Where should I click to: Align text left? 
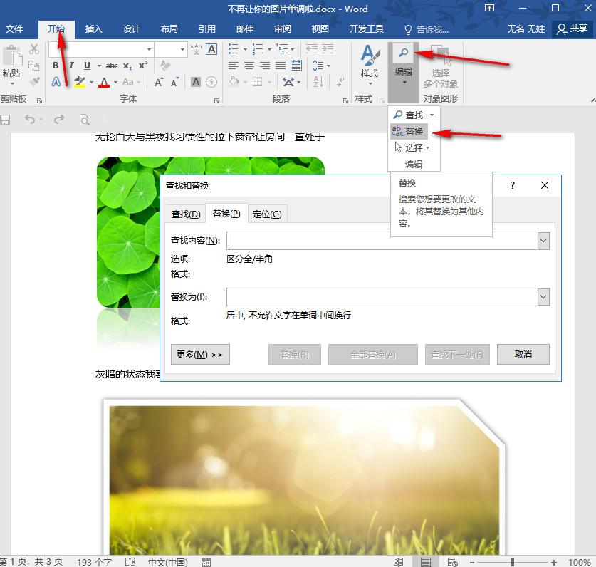(234, 66)
